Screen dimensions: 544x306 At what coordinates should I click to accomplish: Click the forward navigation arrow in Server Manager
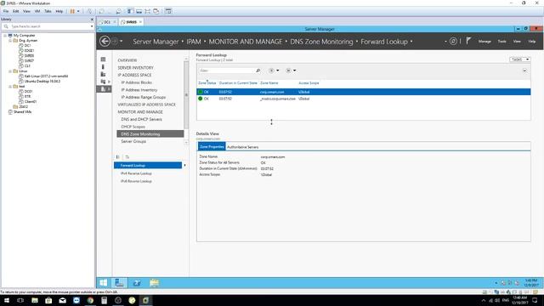[115, 42]
